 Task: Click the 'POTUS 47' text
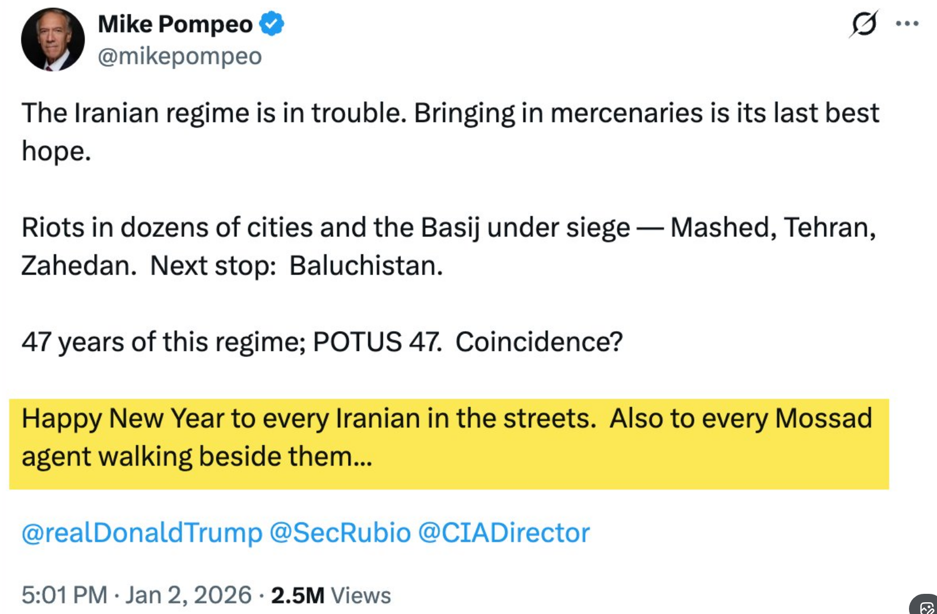point(377,342)
